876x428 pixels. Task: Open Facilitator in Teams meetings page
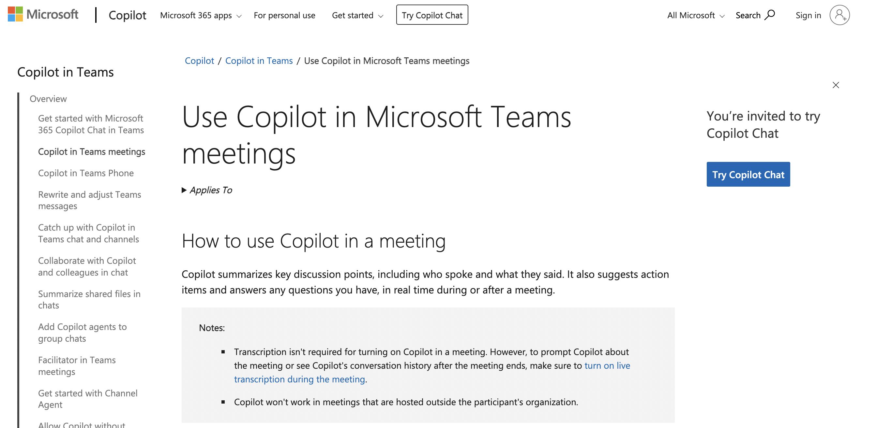point(77,366)
